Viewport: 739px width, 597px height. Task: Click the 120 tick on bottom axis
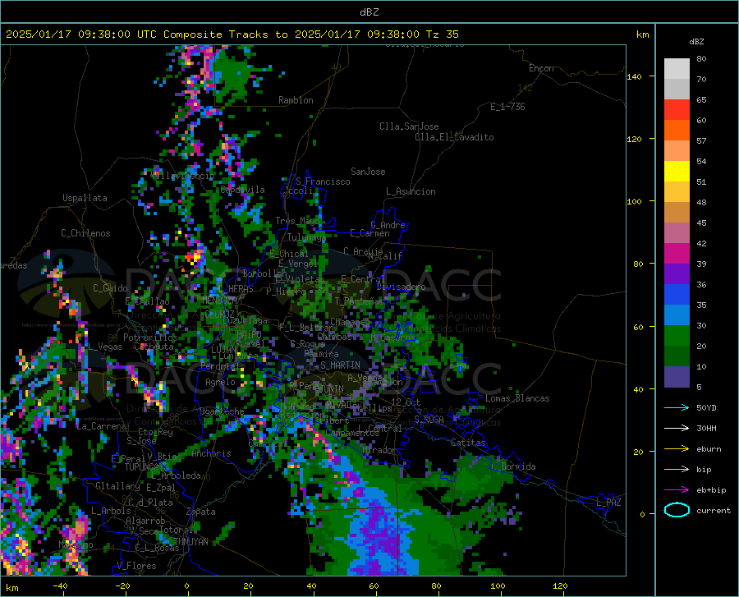point(560,586)
